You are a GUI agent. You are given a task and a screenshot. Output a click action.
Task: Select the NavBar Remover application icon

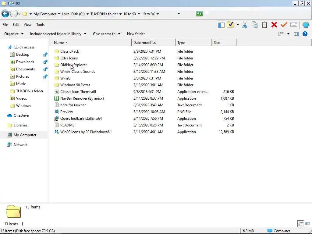pyautogui.click(x=57, y=98)
